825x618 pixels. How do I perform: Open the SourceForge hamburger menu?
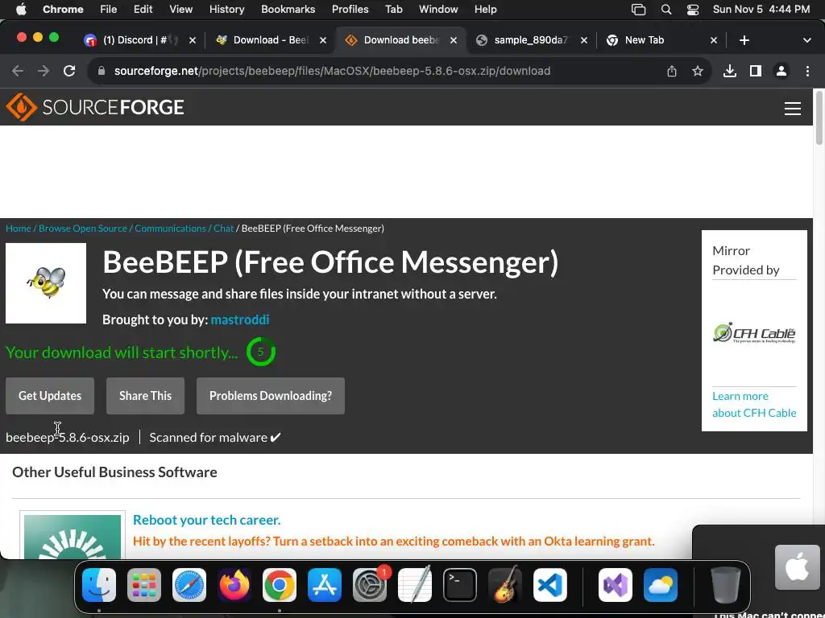(793, 109)
